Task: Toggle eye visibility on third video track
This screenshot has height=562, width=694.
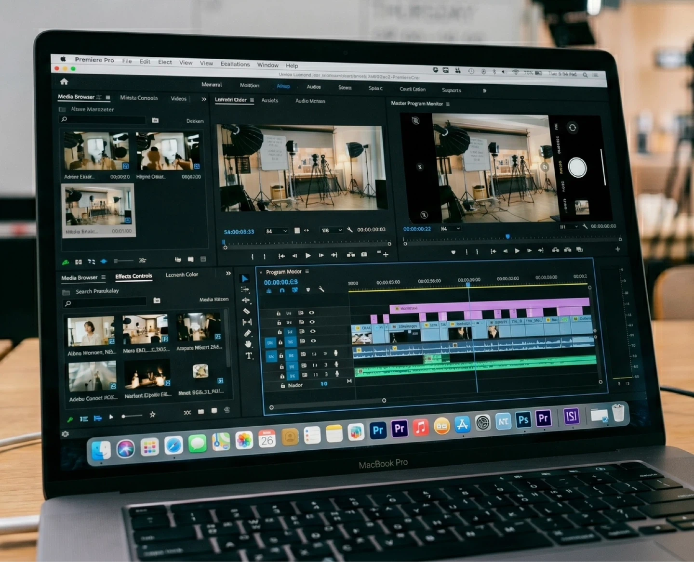Action: coord(313,331)
